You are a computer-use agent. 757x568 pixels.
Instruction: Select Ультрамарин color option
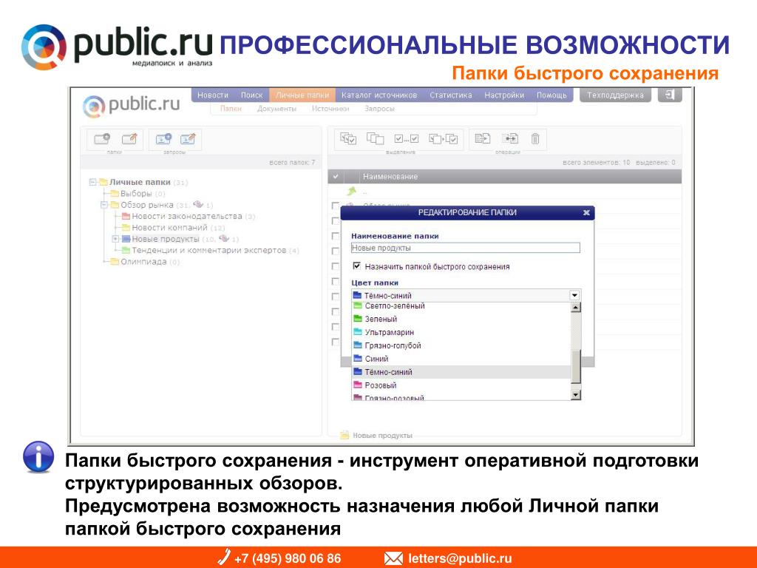[461, 332]
